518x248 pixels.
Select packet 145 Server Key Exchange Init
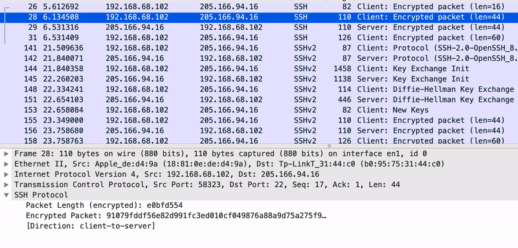(x=259, y=79)
